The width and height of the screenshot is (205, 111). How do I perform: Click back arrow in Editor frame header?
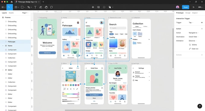pyautogui.click(x=63, y=68)
